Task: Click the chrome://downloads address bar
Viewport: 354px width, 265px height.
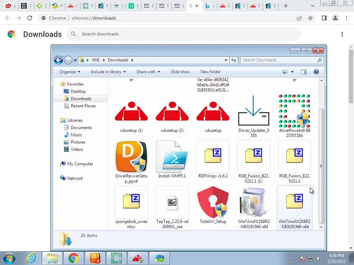Action: click(94, 18)
